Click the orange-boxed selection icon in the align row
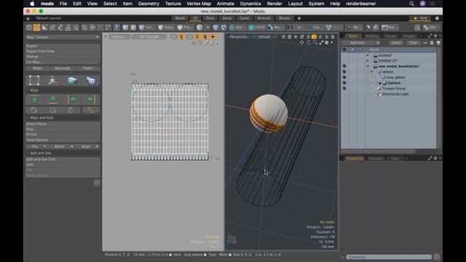This screenshot has height=262, width=466. coord(90,110)
